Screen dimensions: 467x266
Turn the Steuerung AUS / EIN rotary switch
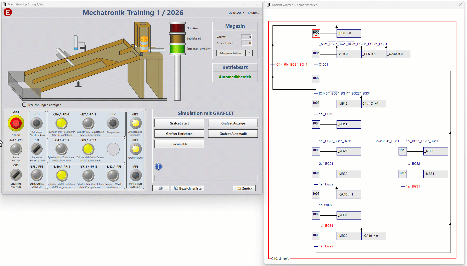coord(16,175)
